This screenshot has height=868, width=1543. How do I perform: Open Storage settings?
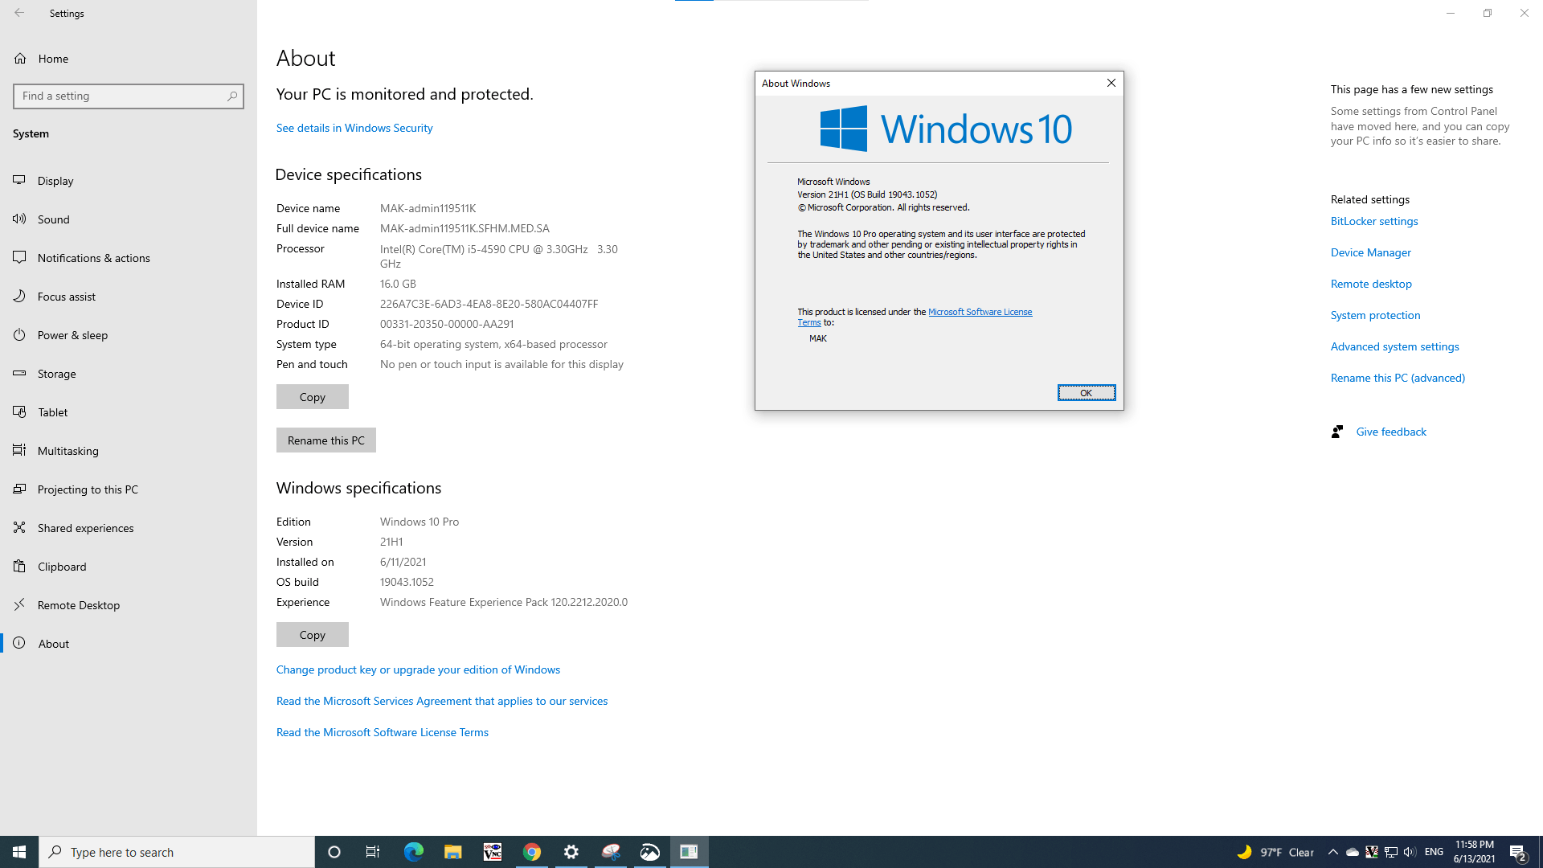pyautogui.click(x=129, y=374)
